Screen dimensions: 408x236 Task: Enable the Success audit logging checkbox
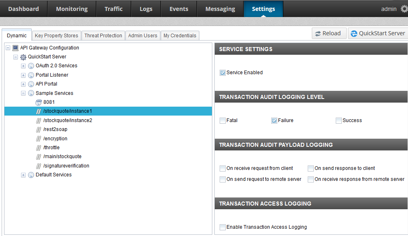point(339,120)
